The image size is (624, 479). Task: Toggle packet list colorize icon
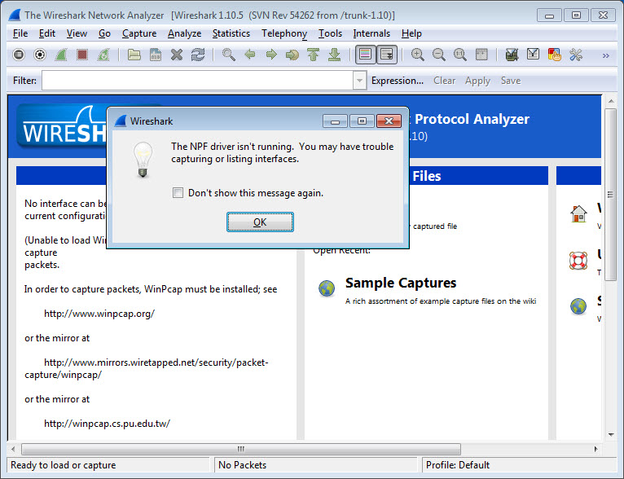point(365,55)
